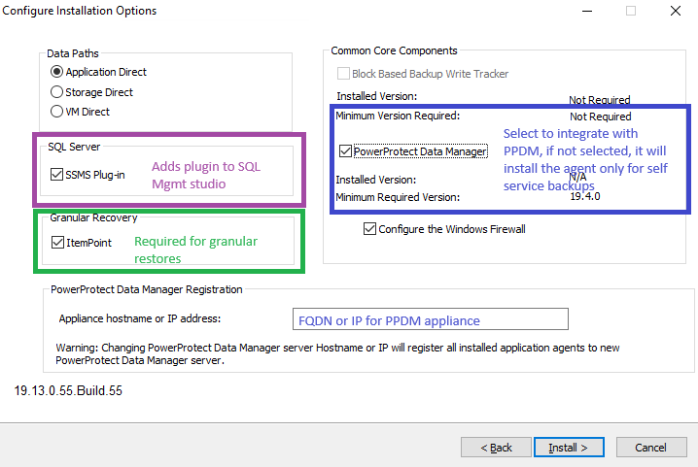Image resolution: width=698 pixels, height=467 pixels.
Task: Click the Data Paths group label
Action: [73, 53]
